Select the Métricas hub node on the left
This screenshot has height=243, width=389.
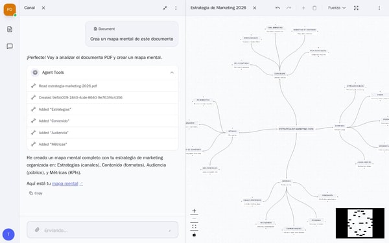pyautogui.click(x=233, y=133)
